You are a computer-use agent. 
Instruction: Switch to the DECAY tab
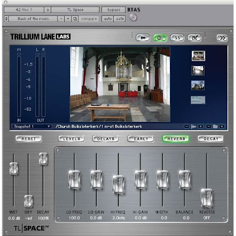click(x=211, y=139)
